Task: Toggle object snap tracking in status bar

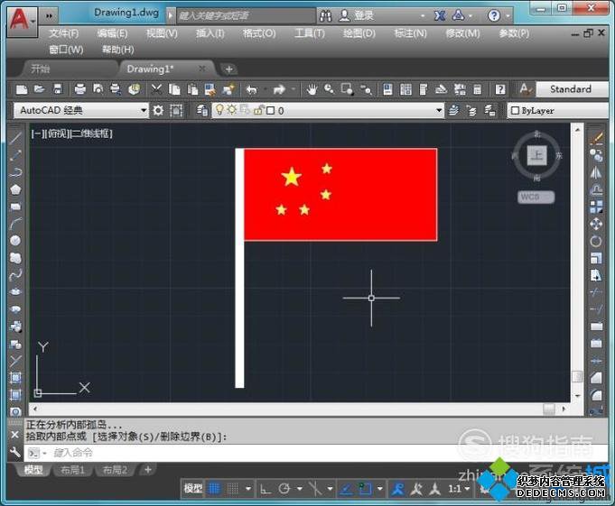Action: pos(346,488)
